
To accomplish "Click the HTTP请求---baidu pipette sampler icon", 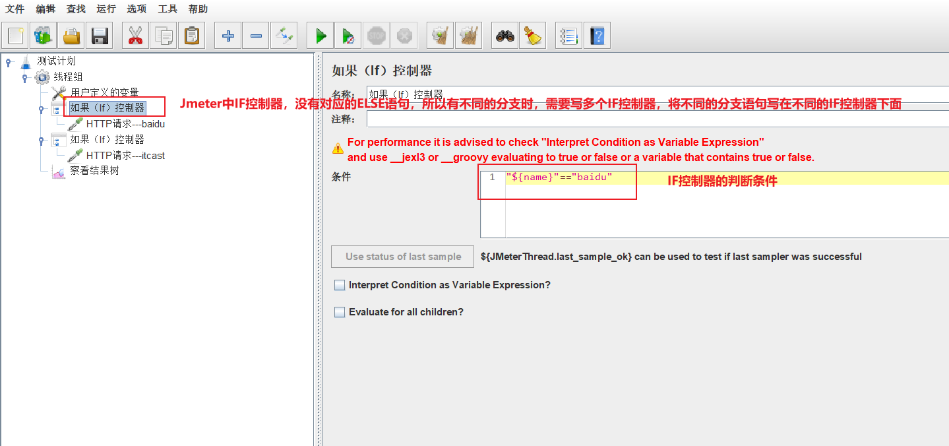I will click(75, 123).
